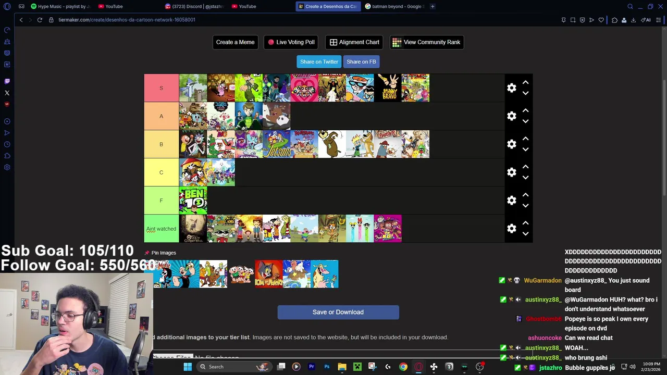The width and height of the screenshot is (667, 375).
Task: Select Johnny Bravo image in S tier
Action: (x=388, y=88)
